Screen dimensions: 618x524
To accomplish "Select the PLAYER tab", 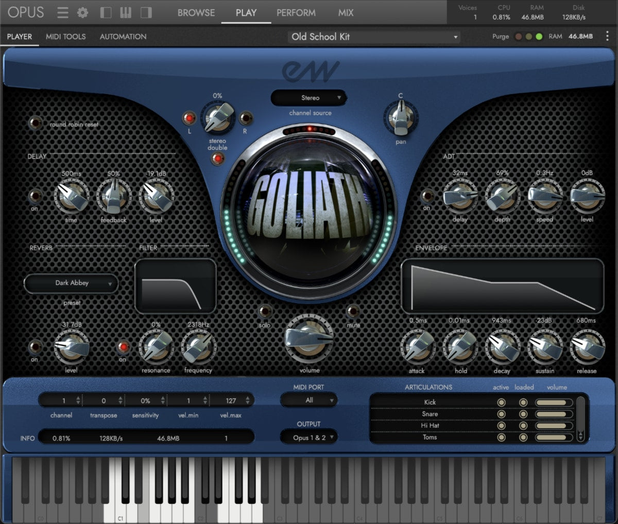I will tap(20, 37).
